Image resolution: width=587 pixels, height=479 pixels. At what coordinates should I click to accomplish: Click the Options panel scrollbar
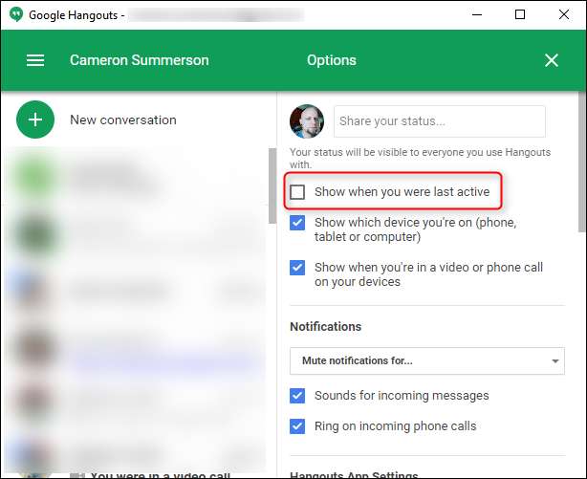click(x=582, y=161)
